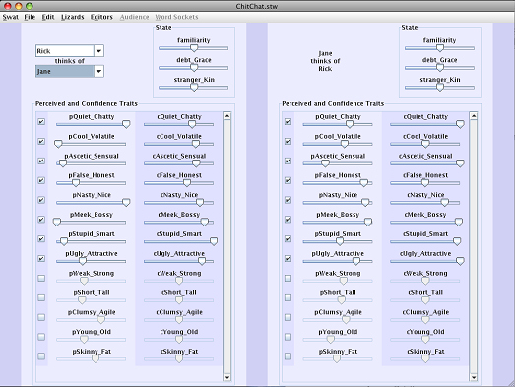This screenshot has height=387, width=515.
Task: Click left 'Perceived and Confidence Traits' heading
Action: tap(87, 103)
